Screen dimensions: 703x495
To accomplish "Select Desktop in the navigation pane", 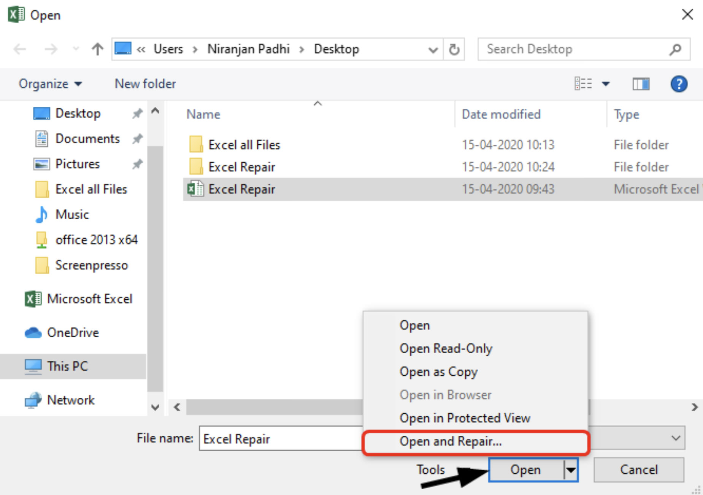I will (x=78, y=113).
